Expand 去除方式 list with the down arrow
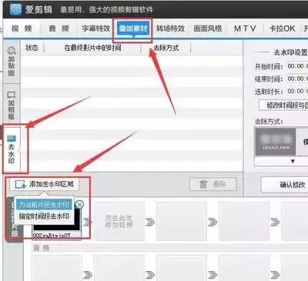Screen dimensions: 308x281 click(x=293, y=162)
